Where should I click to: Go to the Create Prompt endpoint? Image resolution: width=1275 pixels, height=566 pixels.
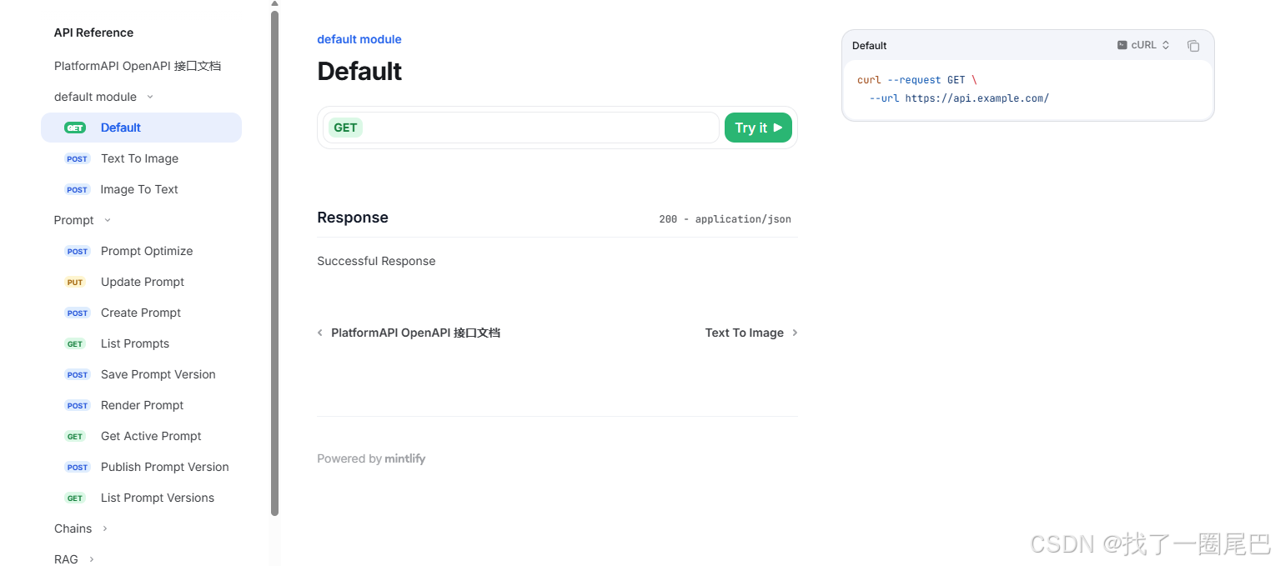pos(140,313)
